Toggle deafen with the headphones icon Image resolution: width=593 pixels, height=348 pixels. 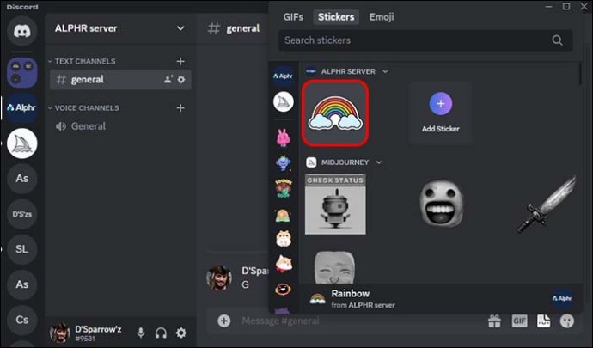click(x=161, y=333)
